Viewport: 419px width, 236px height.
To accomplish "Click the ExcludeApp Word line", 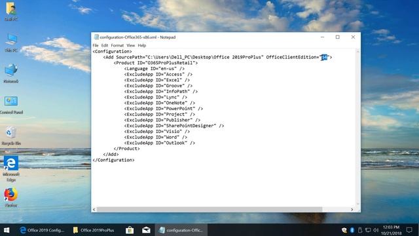I will click(x=156, y=137).
